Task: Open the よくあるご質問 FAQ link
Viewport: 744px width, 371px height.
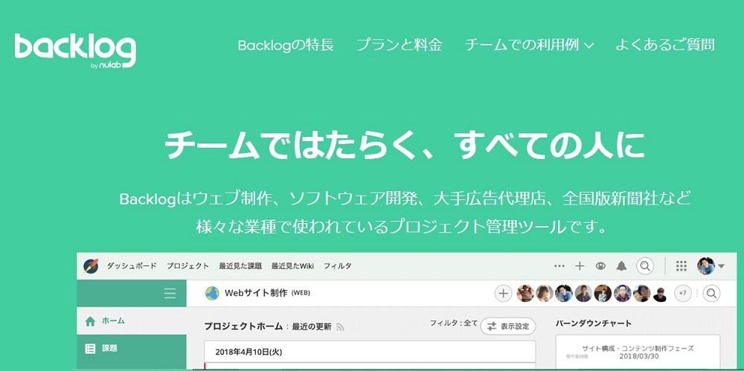Action: 664,45
